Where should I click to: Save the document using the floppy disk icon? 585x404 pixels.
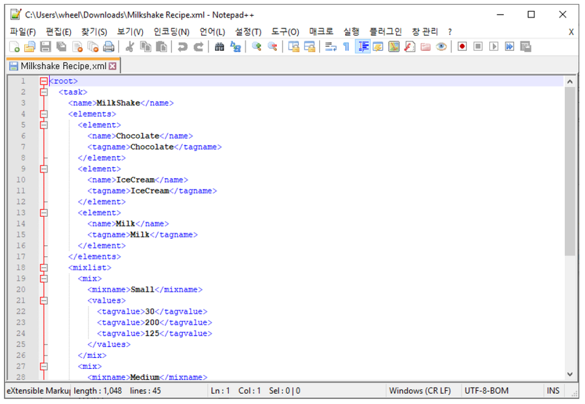[45, 47]
